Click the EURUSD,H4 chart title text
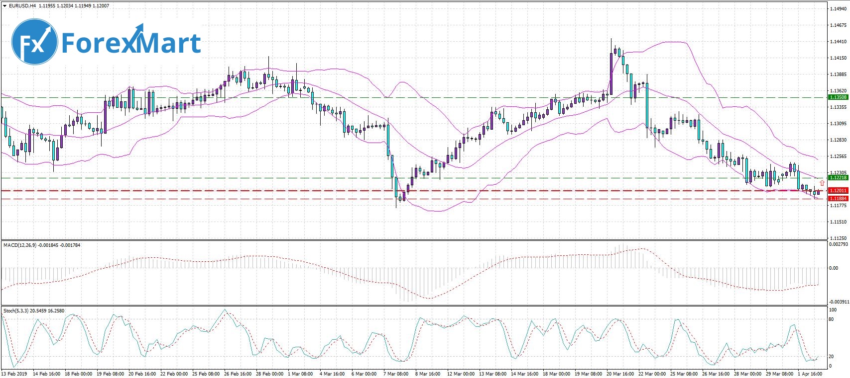Image resolution: width=850 pixels, height=378 pixels. [x=22, y=6]
